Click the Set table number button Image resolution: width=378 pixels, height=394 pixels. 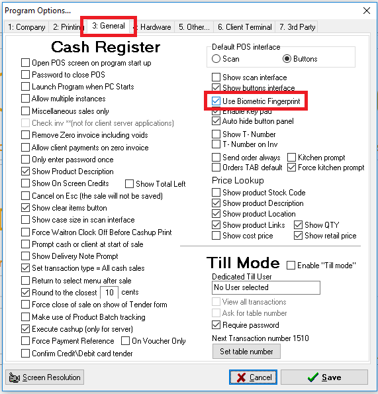[246, 351]
